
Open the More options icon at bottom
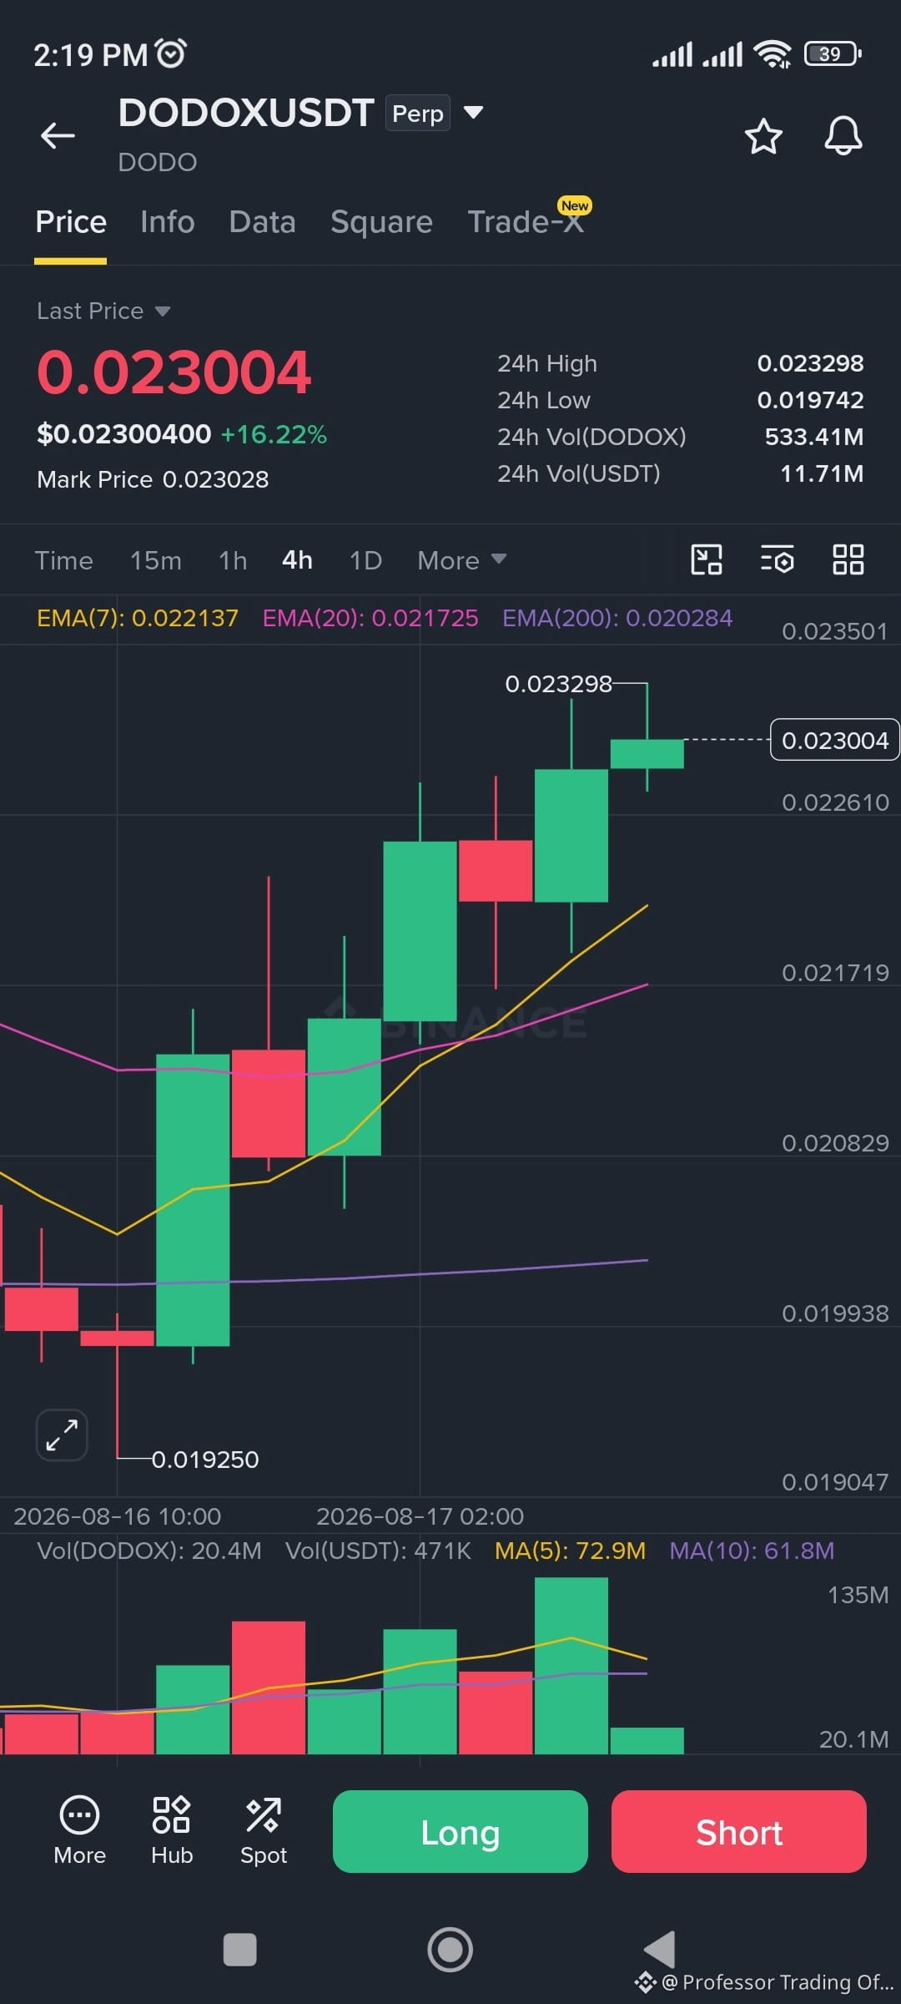tap(80, 1831)
